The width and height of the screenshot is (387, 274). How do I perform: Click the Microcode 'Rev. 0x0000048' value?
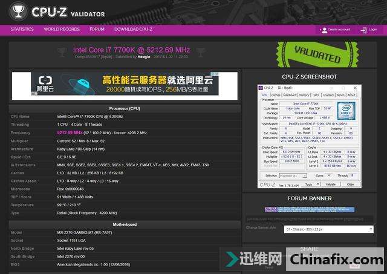pos(70,189)
